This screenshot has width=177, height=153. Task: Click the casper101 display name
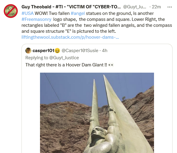tap(44, 51)
